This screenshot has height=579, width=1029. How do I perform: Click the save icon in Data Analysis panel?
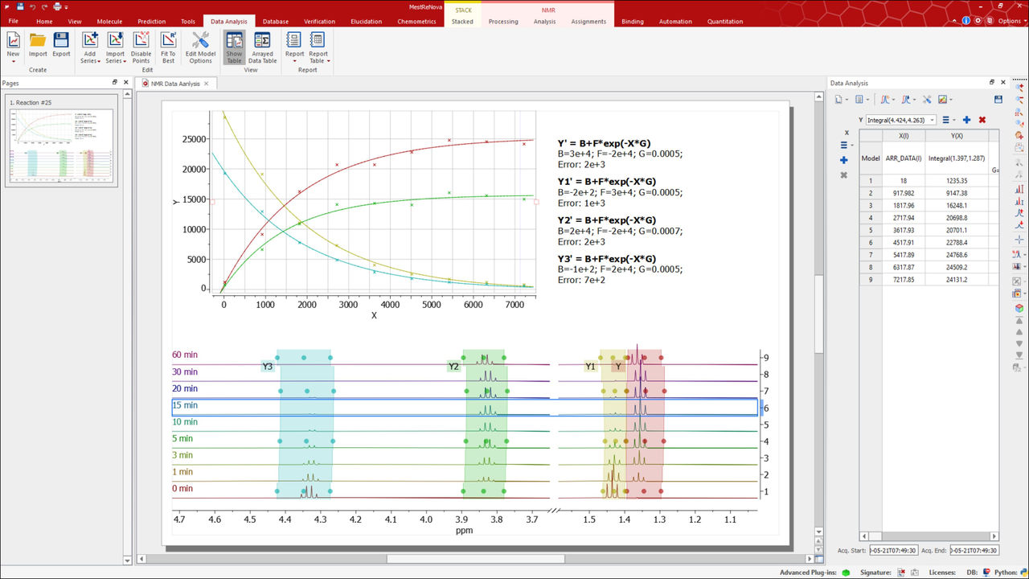tap(998, 100)
